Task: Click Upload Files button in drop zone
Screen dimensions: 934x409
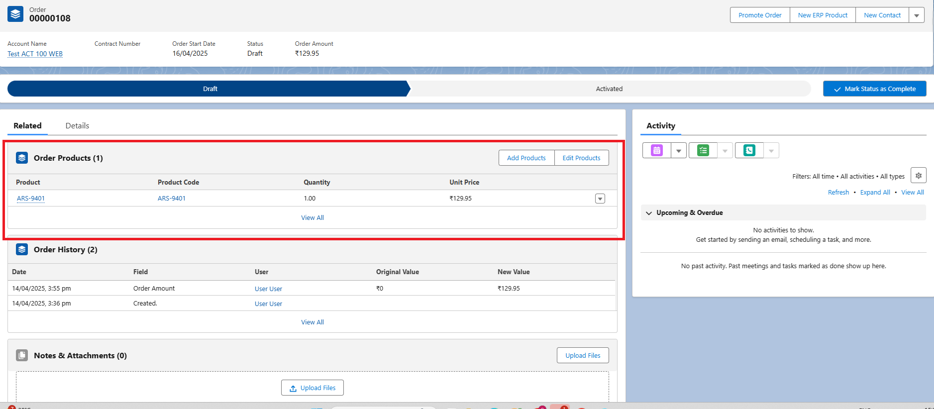Action: point(312,388)
